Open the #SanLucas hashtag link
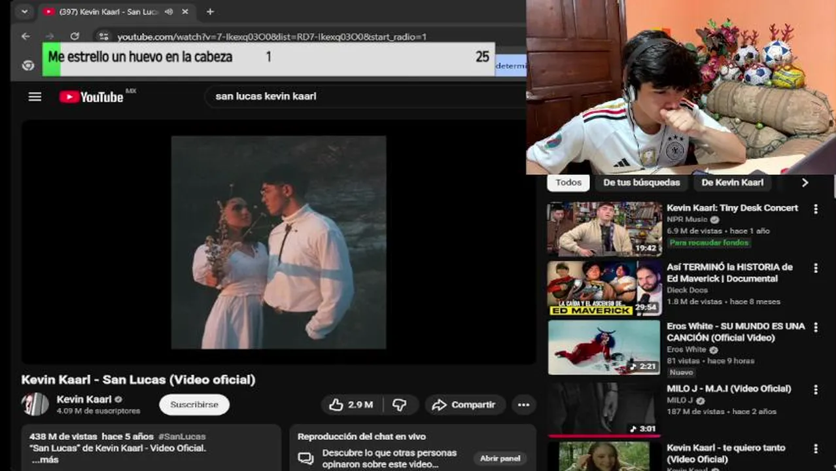The image size is (836, 471). click(x=182, y=436)
